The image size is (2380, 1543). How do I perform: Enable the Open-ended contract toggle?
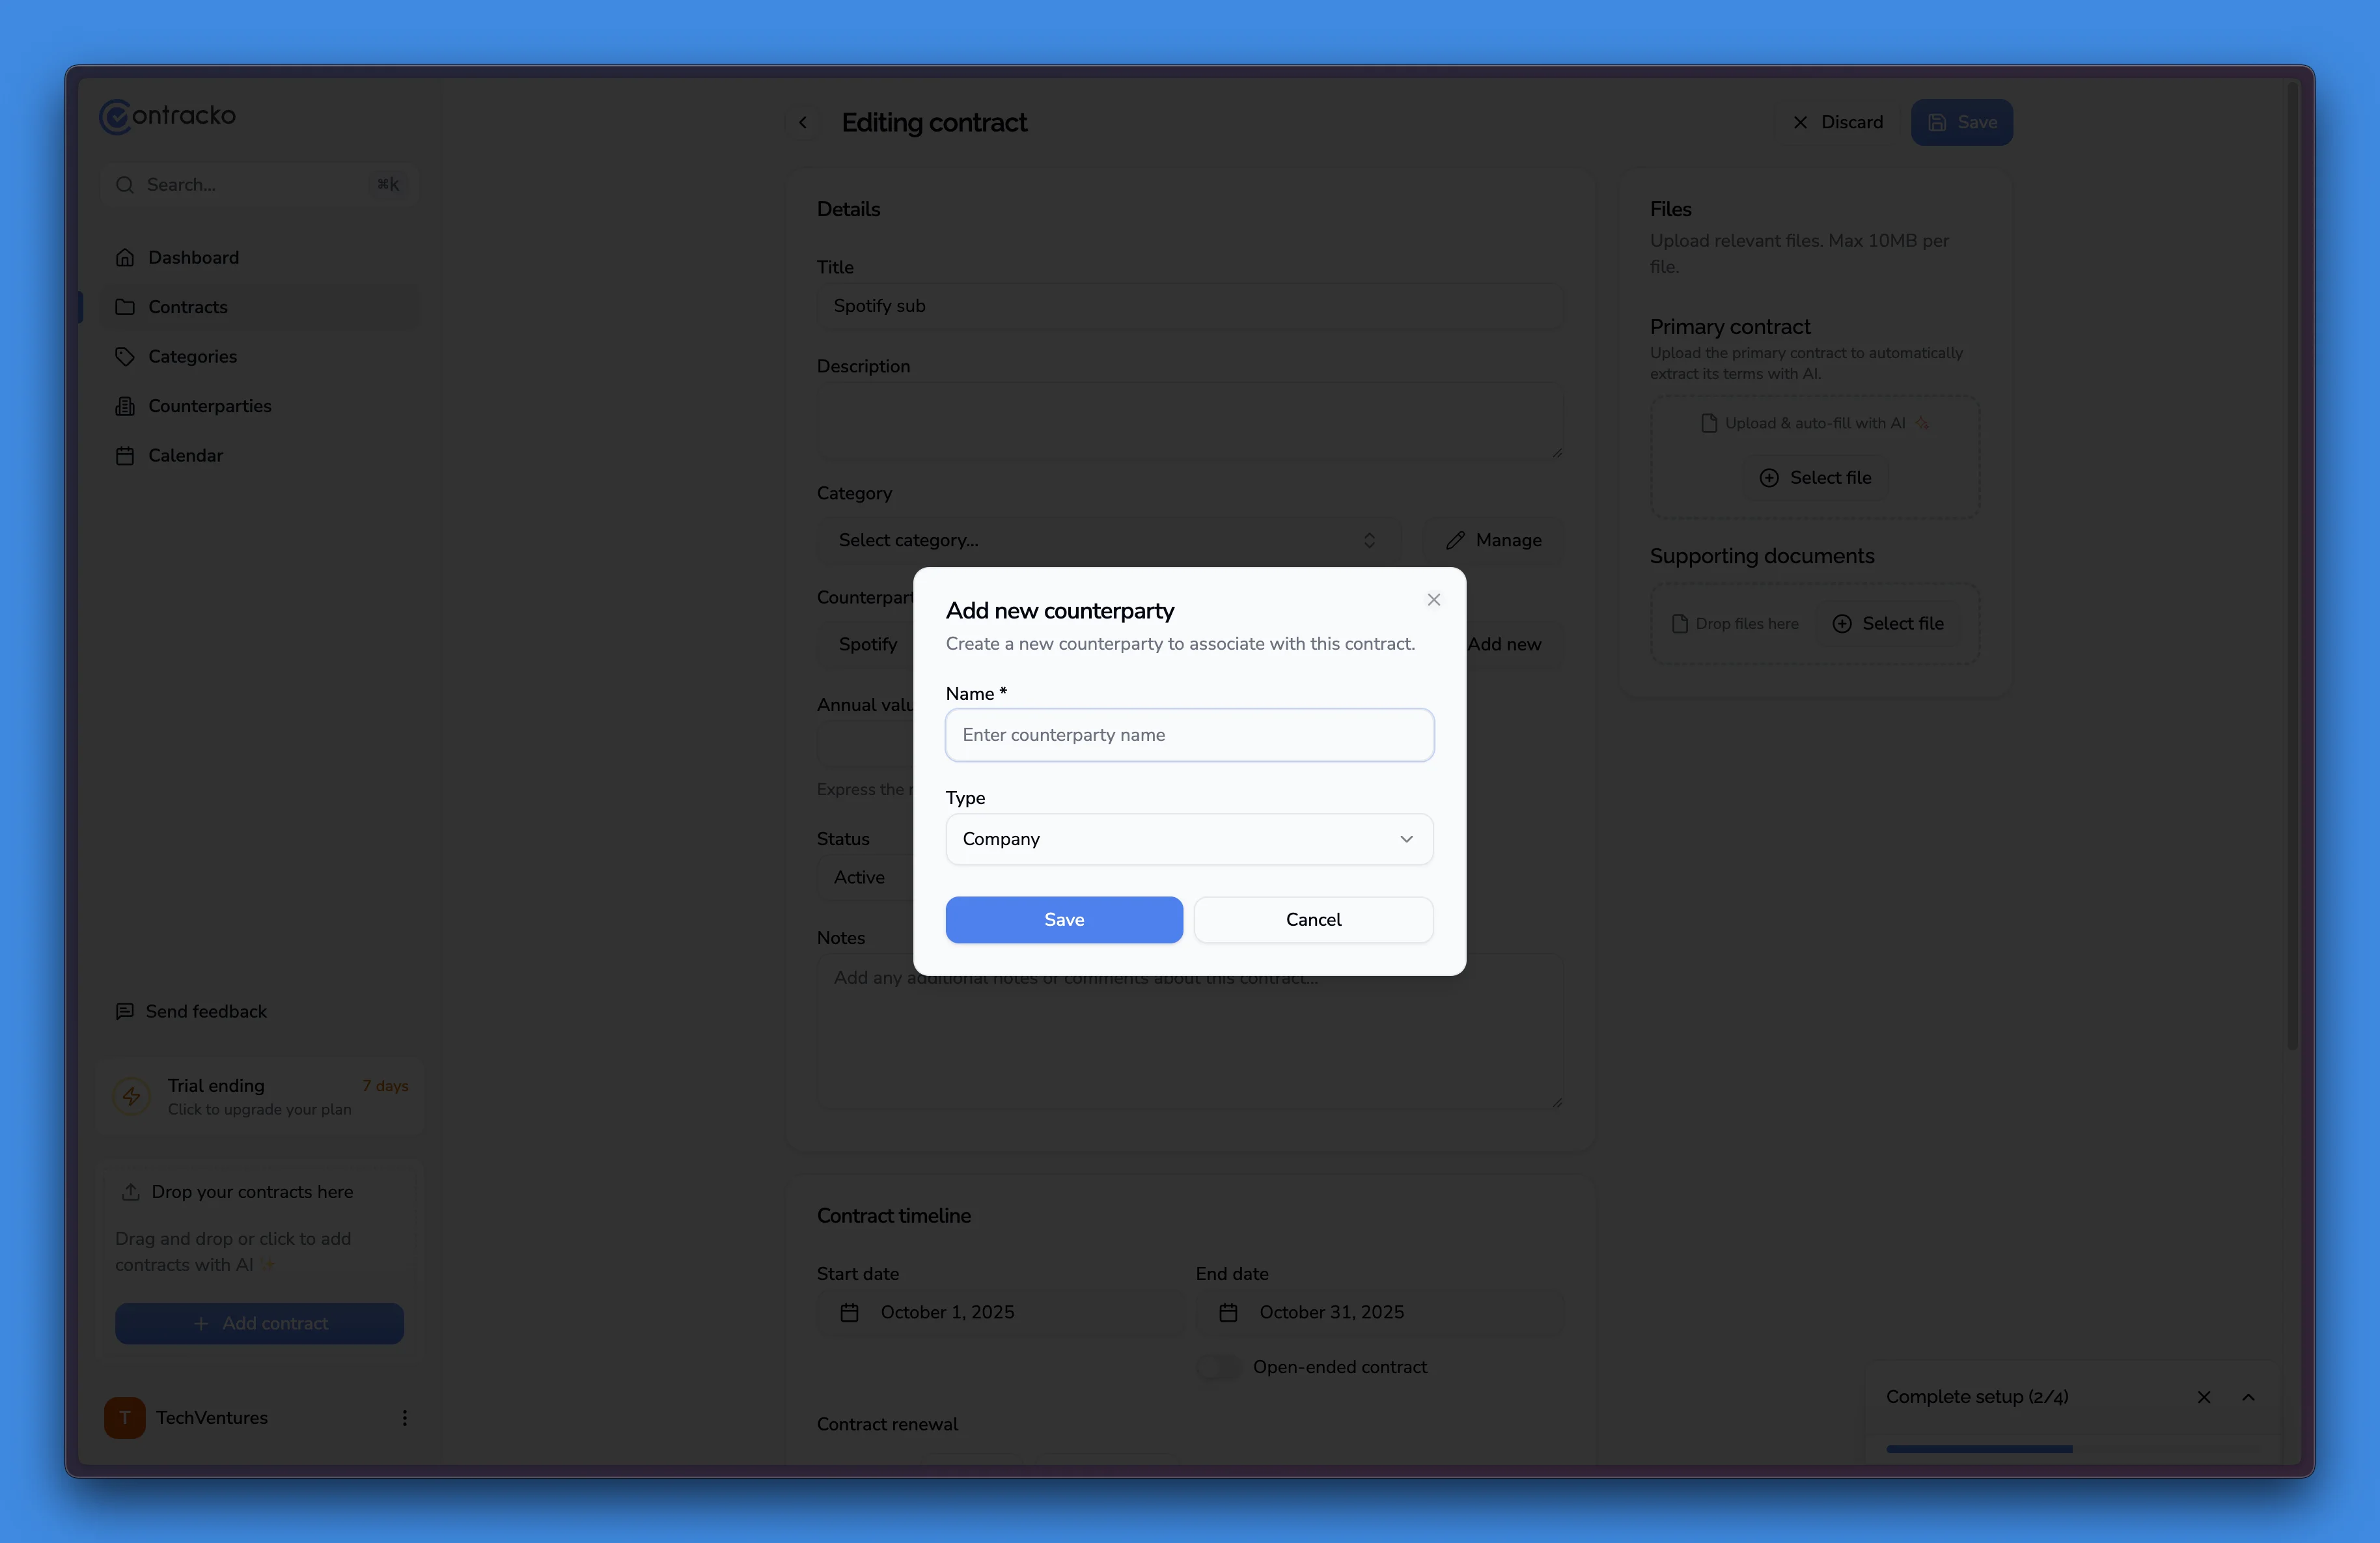pos(1218,1367)
